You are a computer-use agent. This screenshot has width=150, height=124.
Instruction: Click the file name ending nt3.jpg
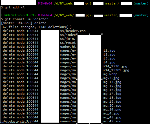pyautogui.click(x=109, y=58)
